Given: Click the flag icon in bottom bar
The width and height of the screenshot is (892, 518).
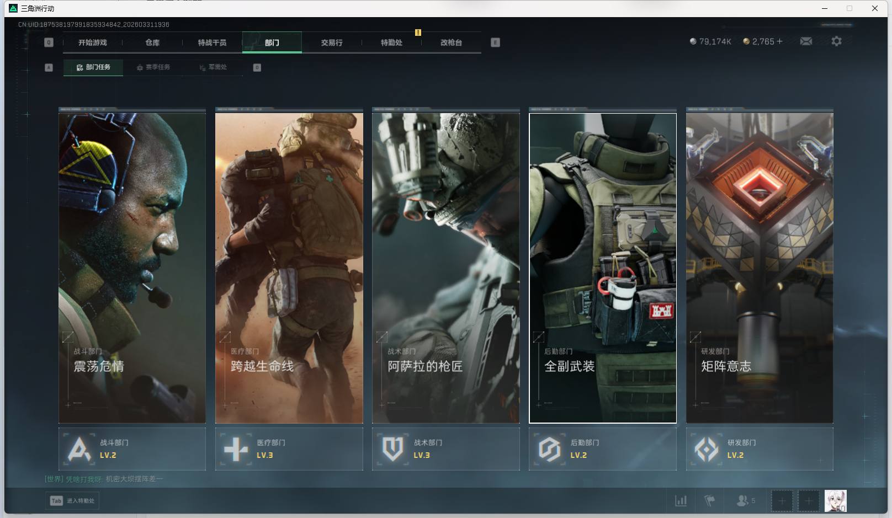Looking at the screenshot, I should click(710, 501).
